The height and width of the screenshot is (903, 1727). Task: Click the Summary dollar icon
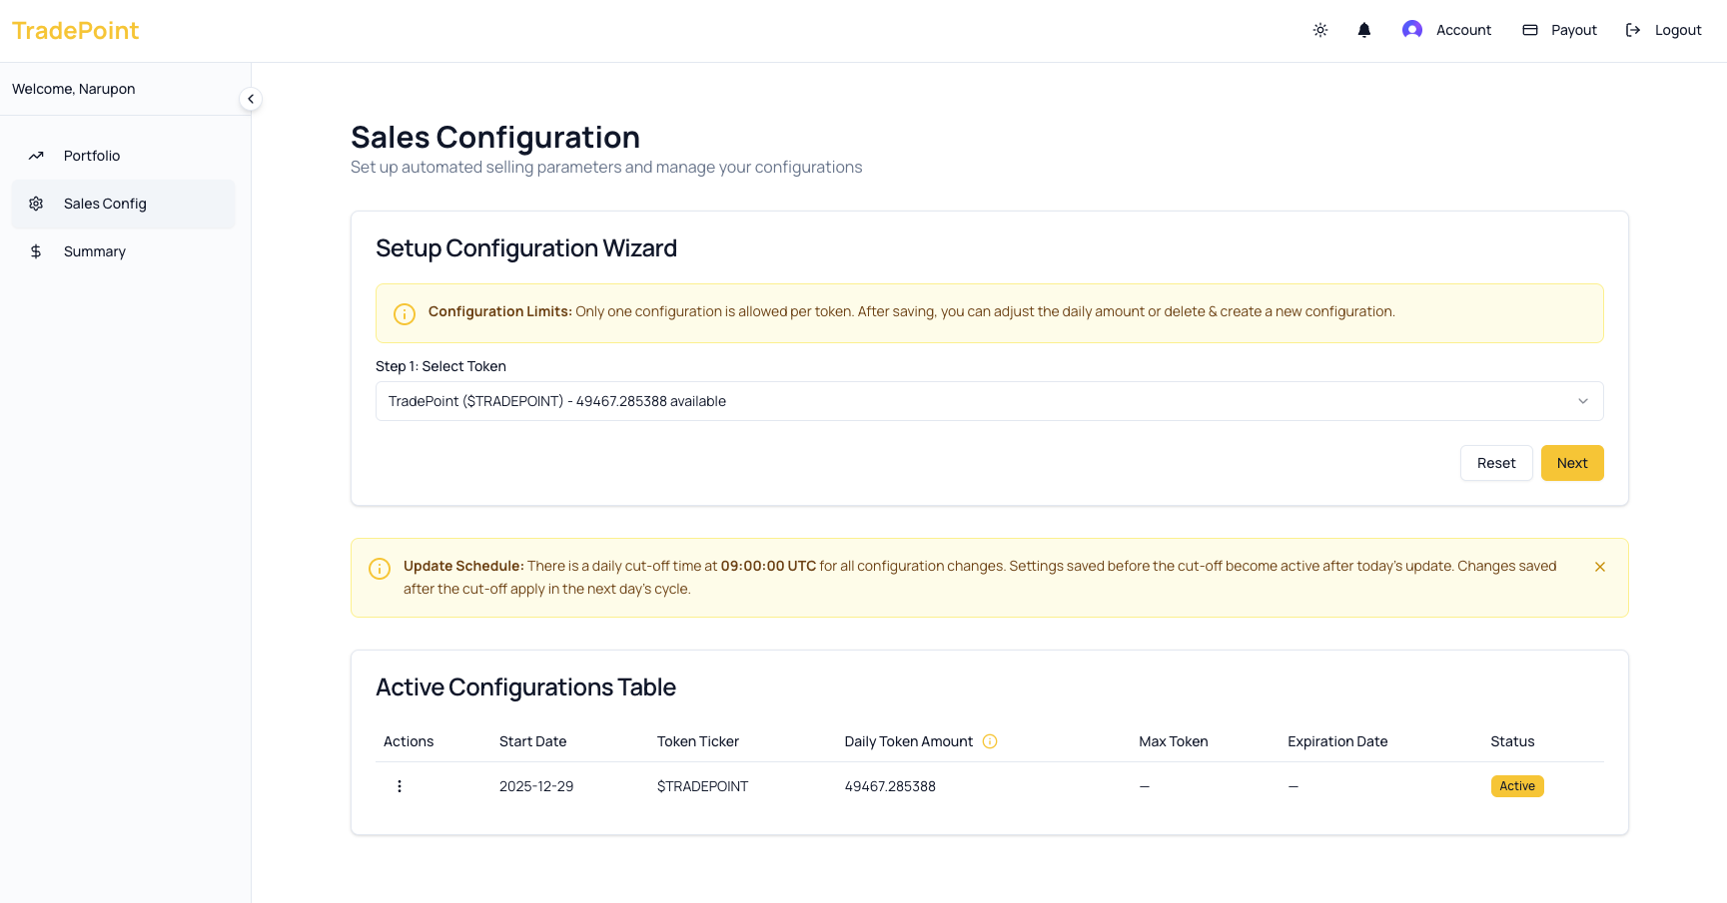[x=36, y=251]
